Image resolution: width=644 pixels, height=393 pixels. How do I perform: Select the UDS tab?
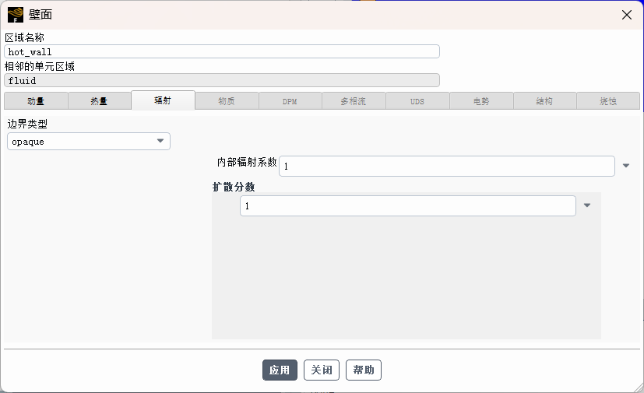click(417, 101)
